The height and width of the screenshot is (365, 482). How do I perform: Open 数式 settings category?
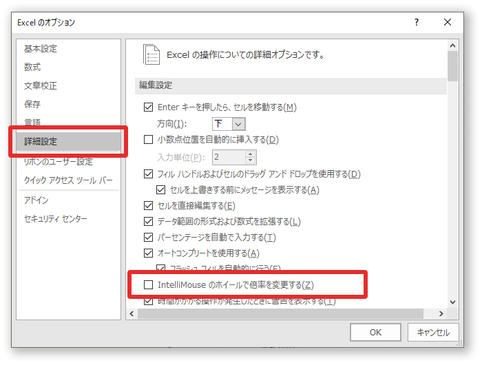[32, 67]
